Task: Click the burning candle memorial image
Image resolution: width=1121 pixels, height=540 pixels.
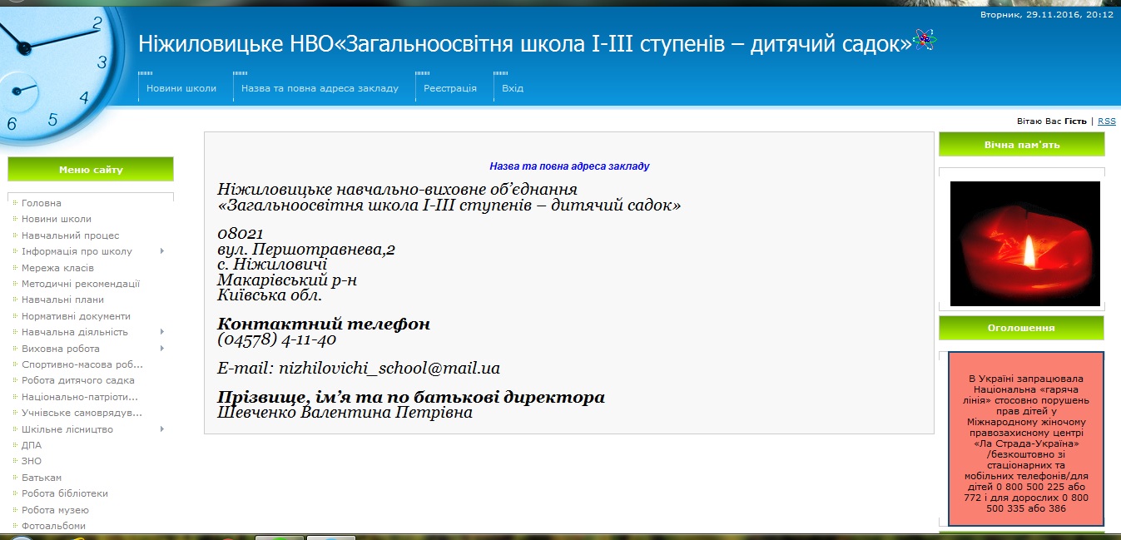Action: tap(1024, 244)
